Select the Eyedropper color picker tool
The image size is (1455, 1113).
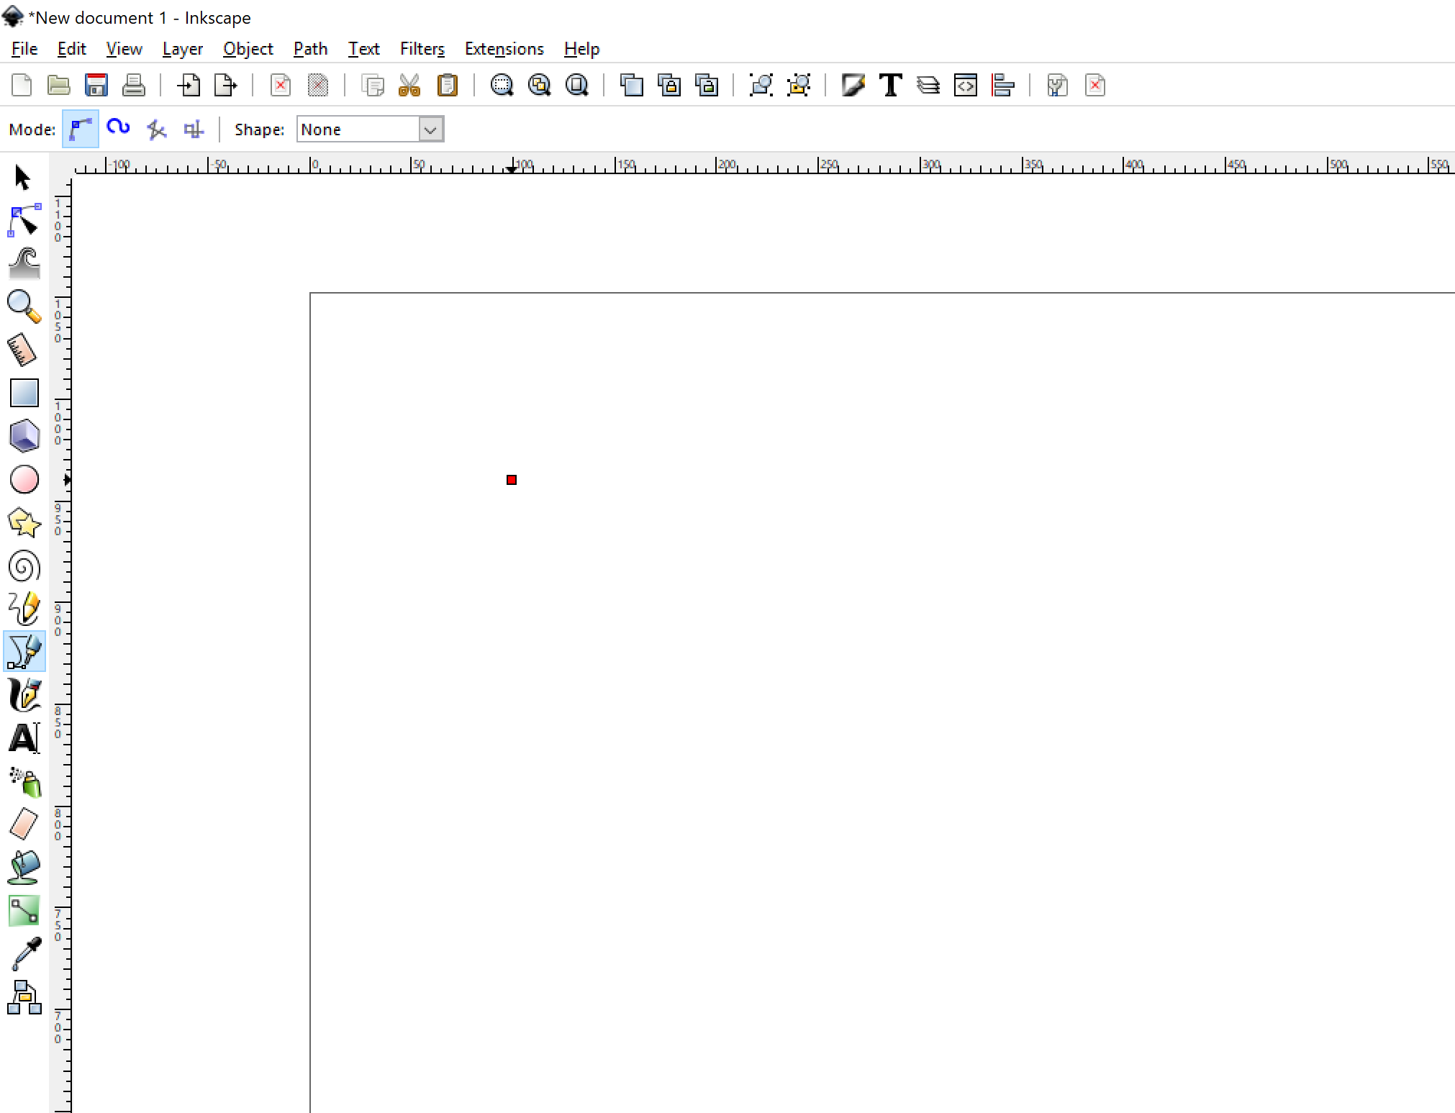[x=24, y=954]
